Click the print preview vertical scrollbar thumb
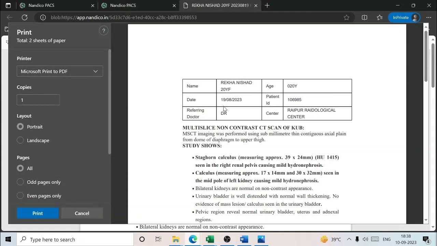Viewport: 437px width, 246px height. (x=426, y=56)
